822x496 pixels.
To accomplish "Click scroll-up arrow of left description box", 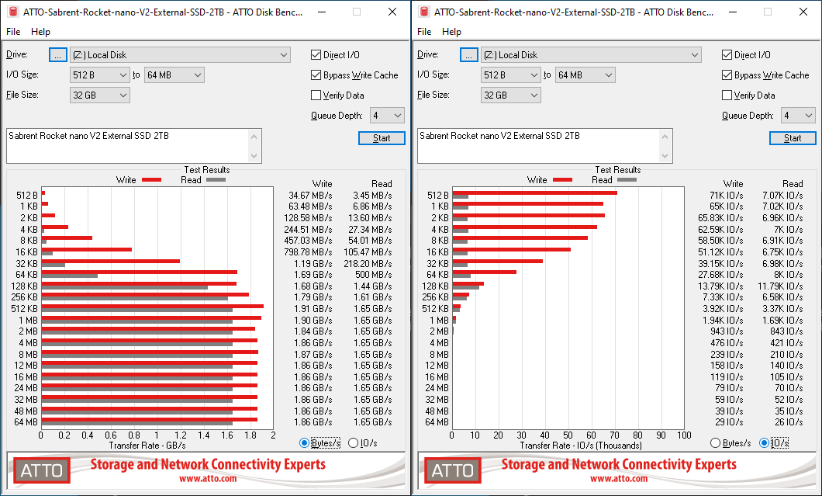I will click(x=255, y=136).
